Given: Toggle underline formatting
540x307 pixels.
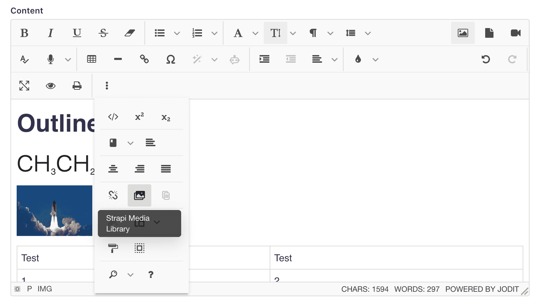Looking at the screenshot, I should (77, 33).
